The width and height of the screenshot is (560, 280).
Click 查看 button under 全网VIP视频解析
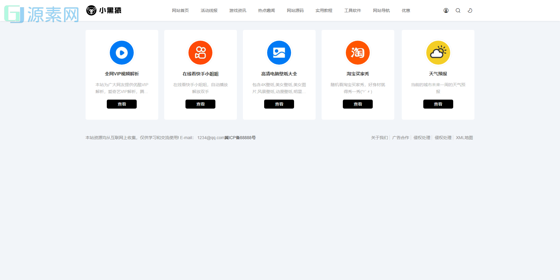(121, 104)
